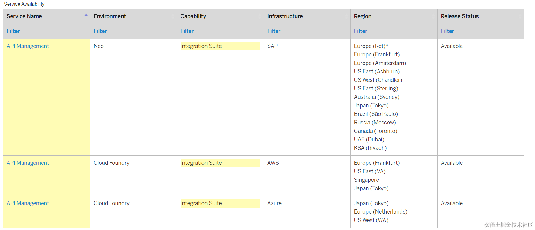This screenshot has height=230, width=535.
Task: Click highlighted Integration Suite in Neo row
Action: point(201,46)
